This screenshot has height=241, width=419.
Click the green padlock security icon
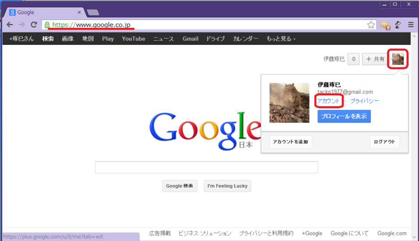(47, 25)
